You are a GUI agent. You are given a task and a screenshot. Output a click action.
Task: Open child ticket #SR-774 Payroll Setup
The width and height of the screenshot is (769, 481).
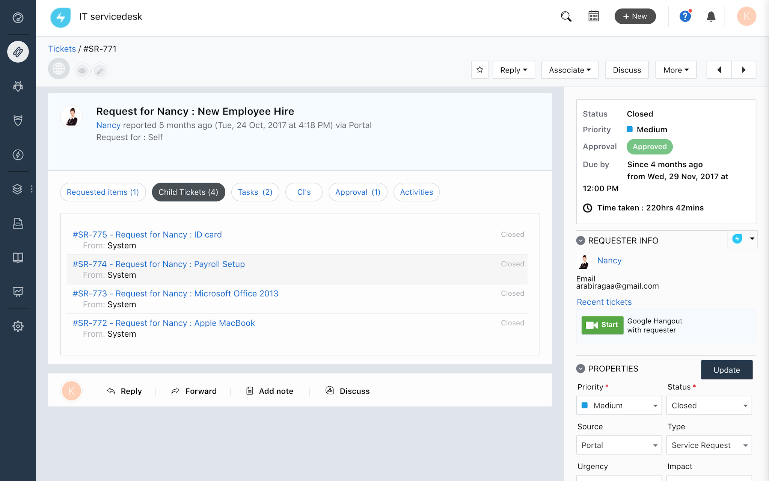point(158,264)
